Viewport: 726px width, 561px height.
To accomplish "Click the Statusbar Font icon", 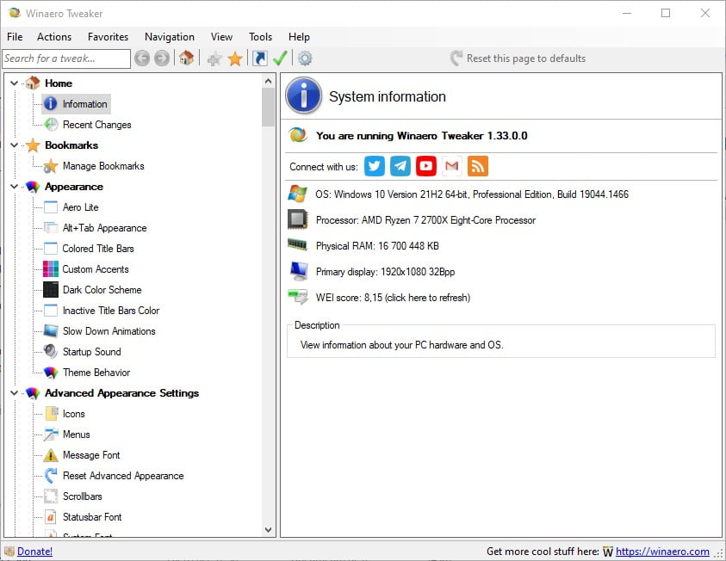I will tap(51, 516).
